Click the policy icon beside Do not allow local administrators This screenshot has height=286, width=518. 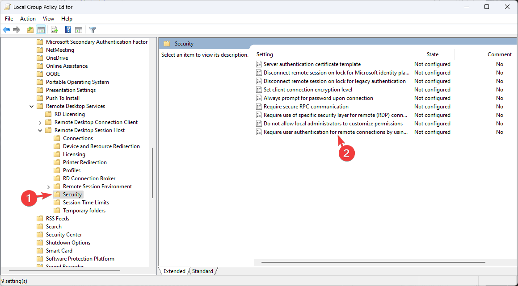(x=259, y=124)
